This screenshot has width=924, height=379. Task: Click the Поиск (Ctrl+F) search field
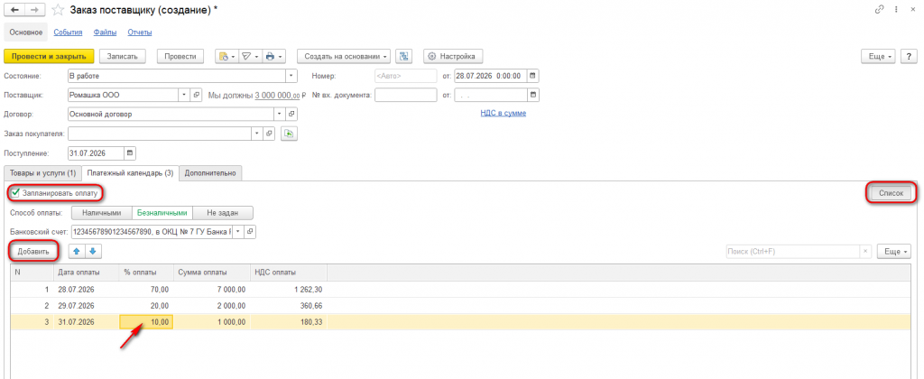[x=792, y=252]
